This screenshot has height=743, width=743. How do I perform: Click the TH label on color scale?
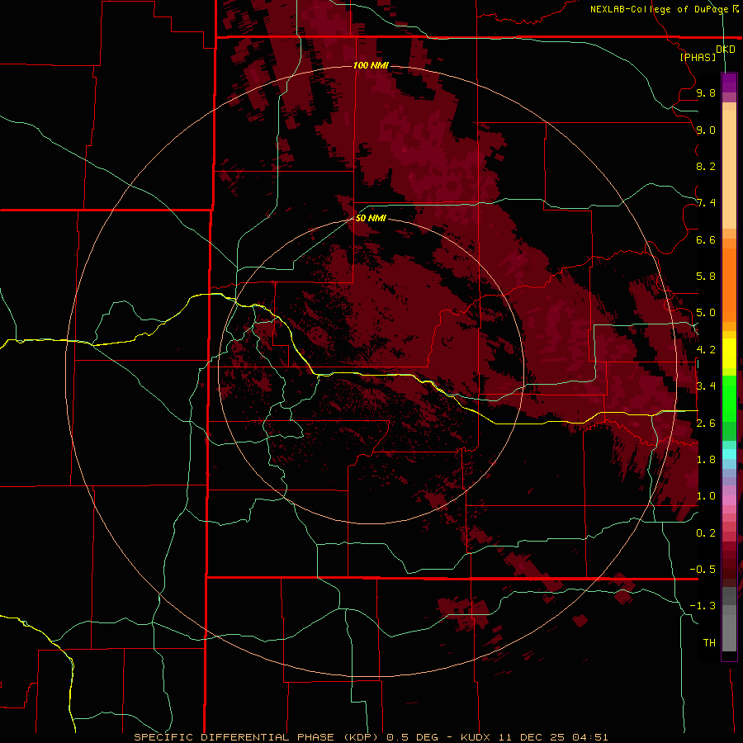(x=709, y=643)
